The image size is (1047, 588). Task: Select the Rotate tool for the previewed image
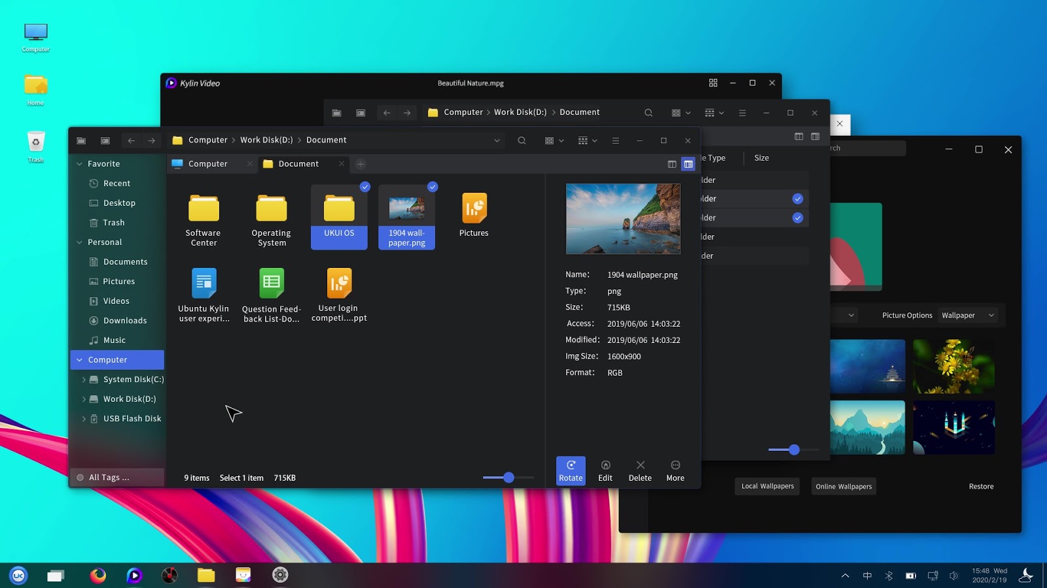(x=570, y=470)
